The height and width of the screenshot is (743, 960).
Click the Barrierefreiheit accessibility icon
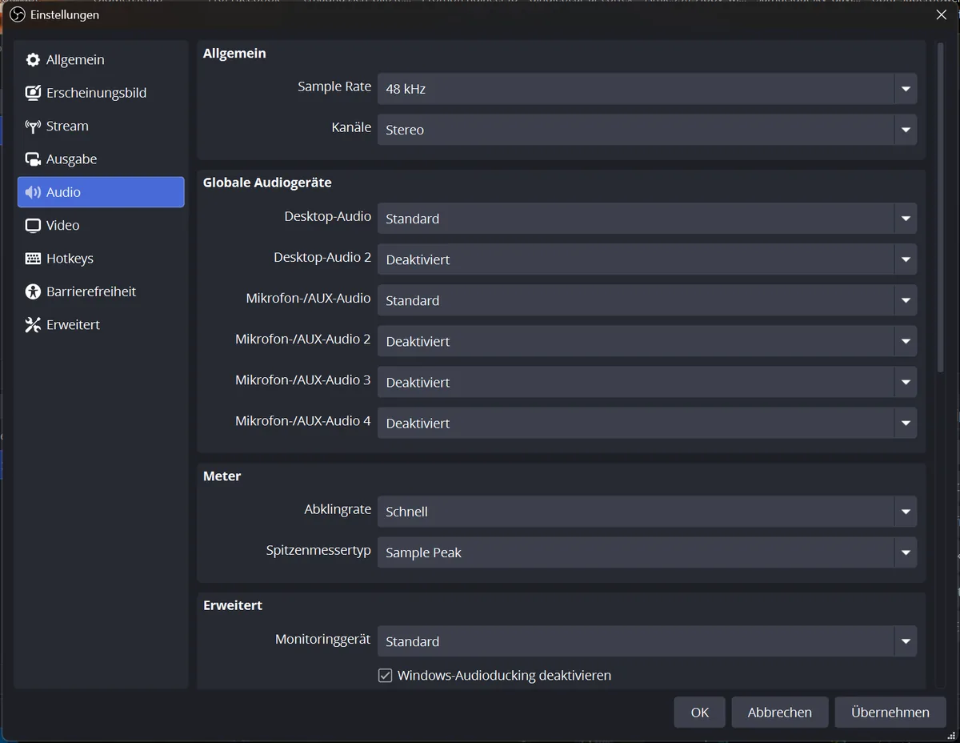coord(33,291)
